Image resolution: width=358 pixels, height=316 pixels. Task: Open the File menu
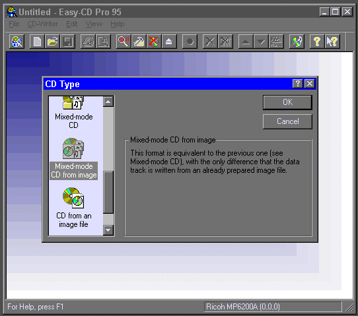(x=14, y=24)
